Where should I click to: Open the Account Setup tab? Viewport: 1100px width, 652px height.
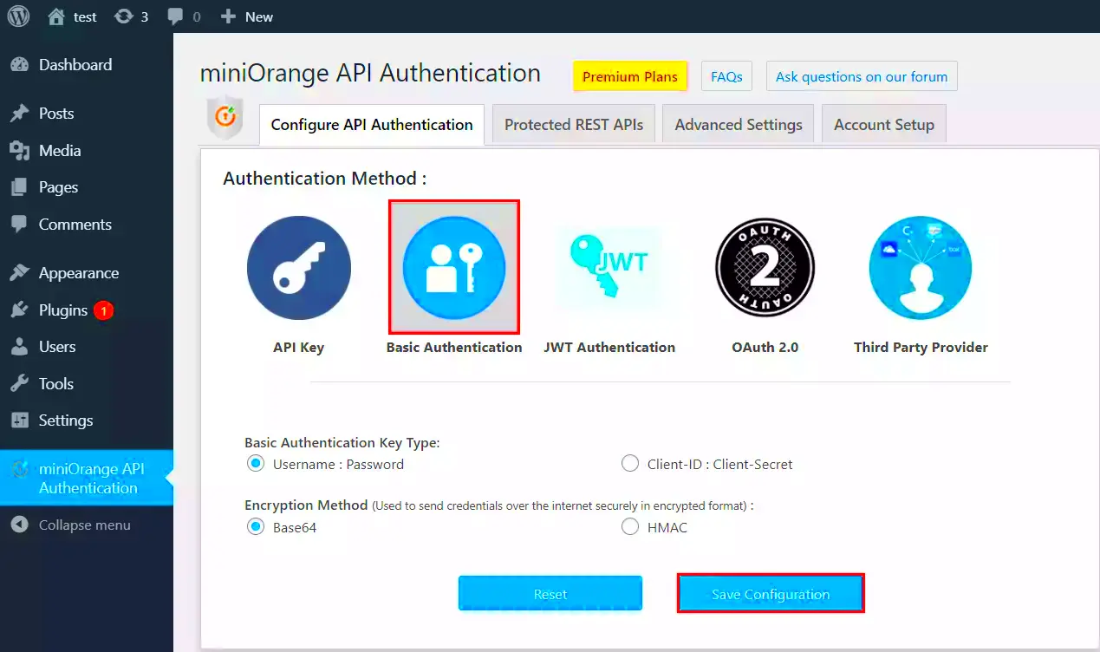884,125
